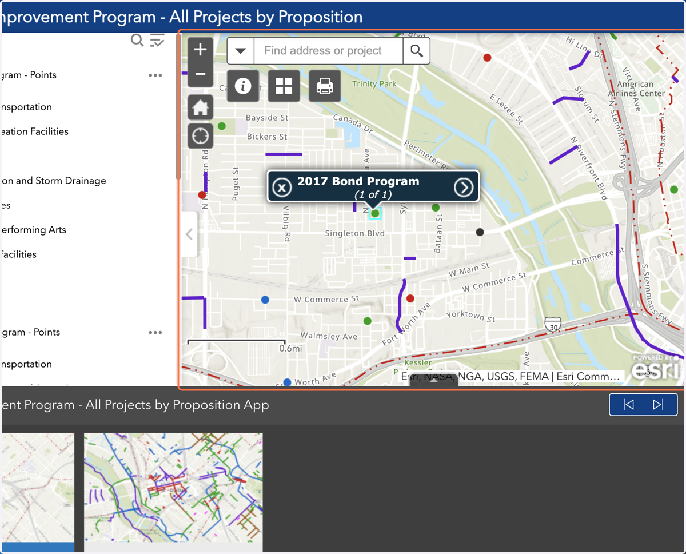Return map to home extent
686x554 pixels.
[x=200, y=107]
